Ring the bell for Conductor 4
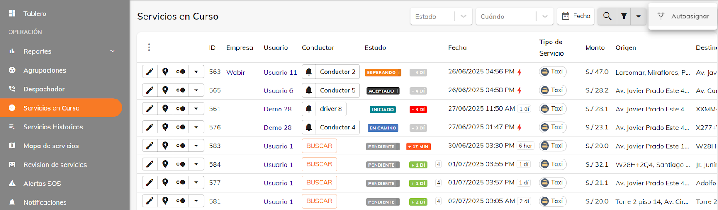 (309, 127)
